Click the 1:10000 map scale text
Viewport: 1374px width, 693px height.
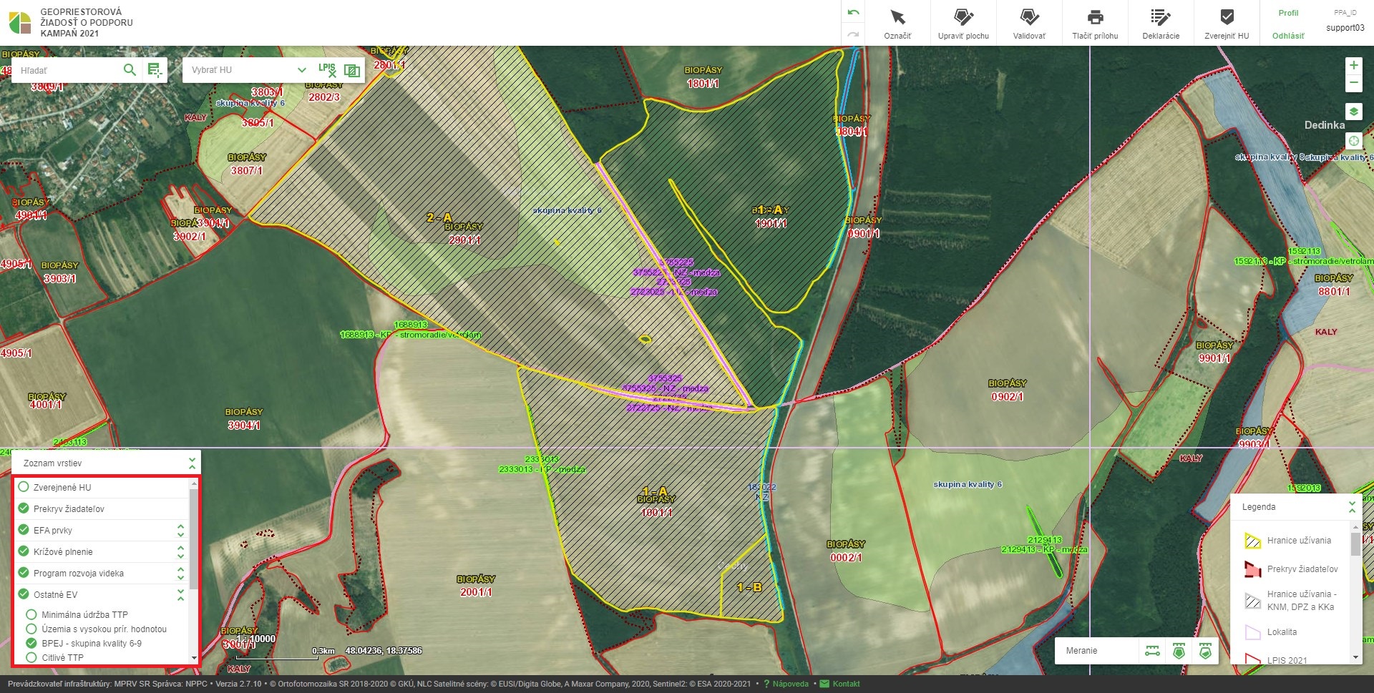256,639
